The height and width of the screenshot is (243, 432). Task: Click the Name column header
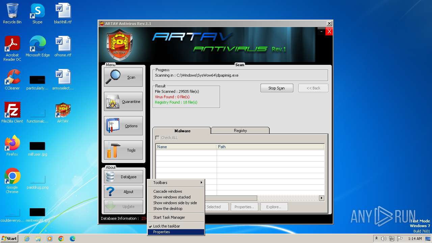(186, 147)
